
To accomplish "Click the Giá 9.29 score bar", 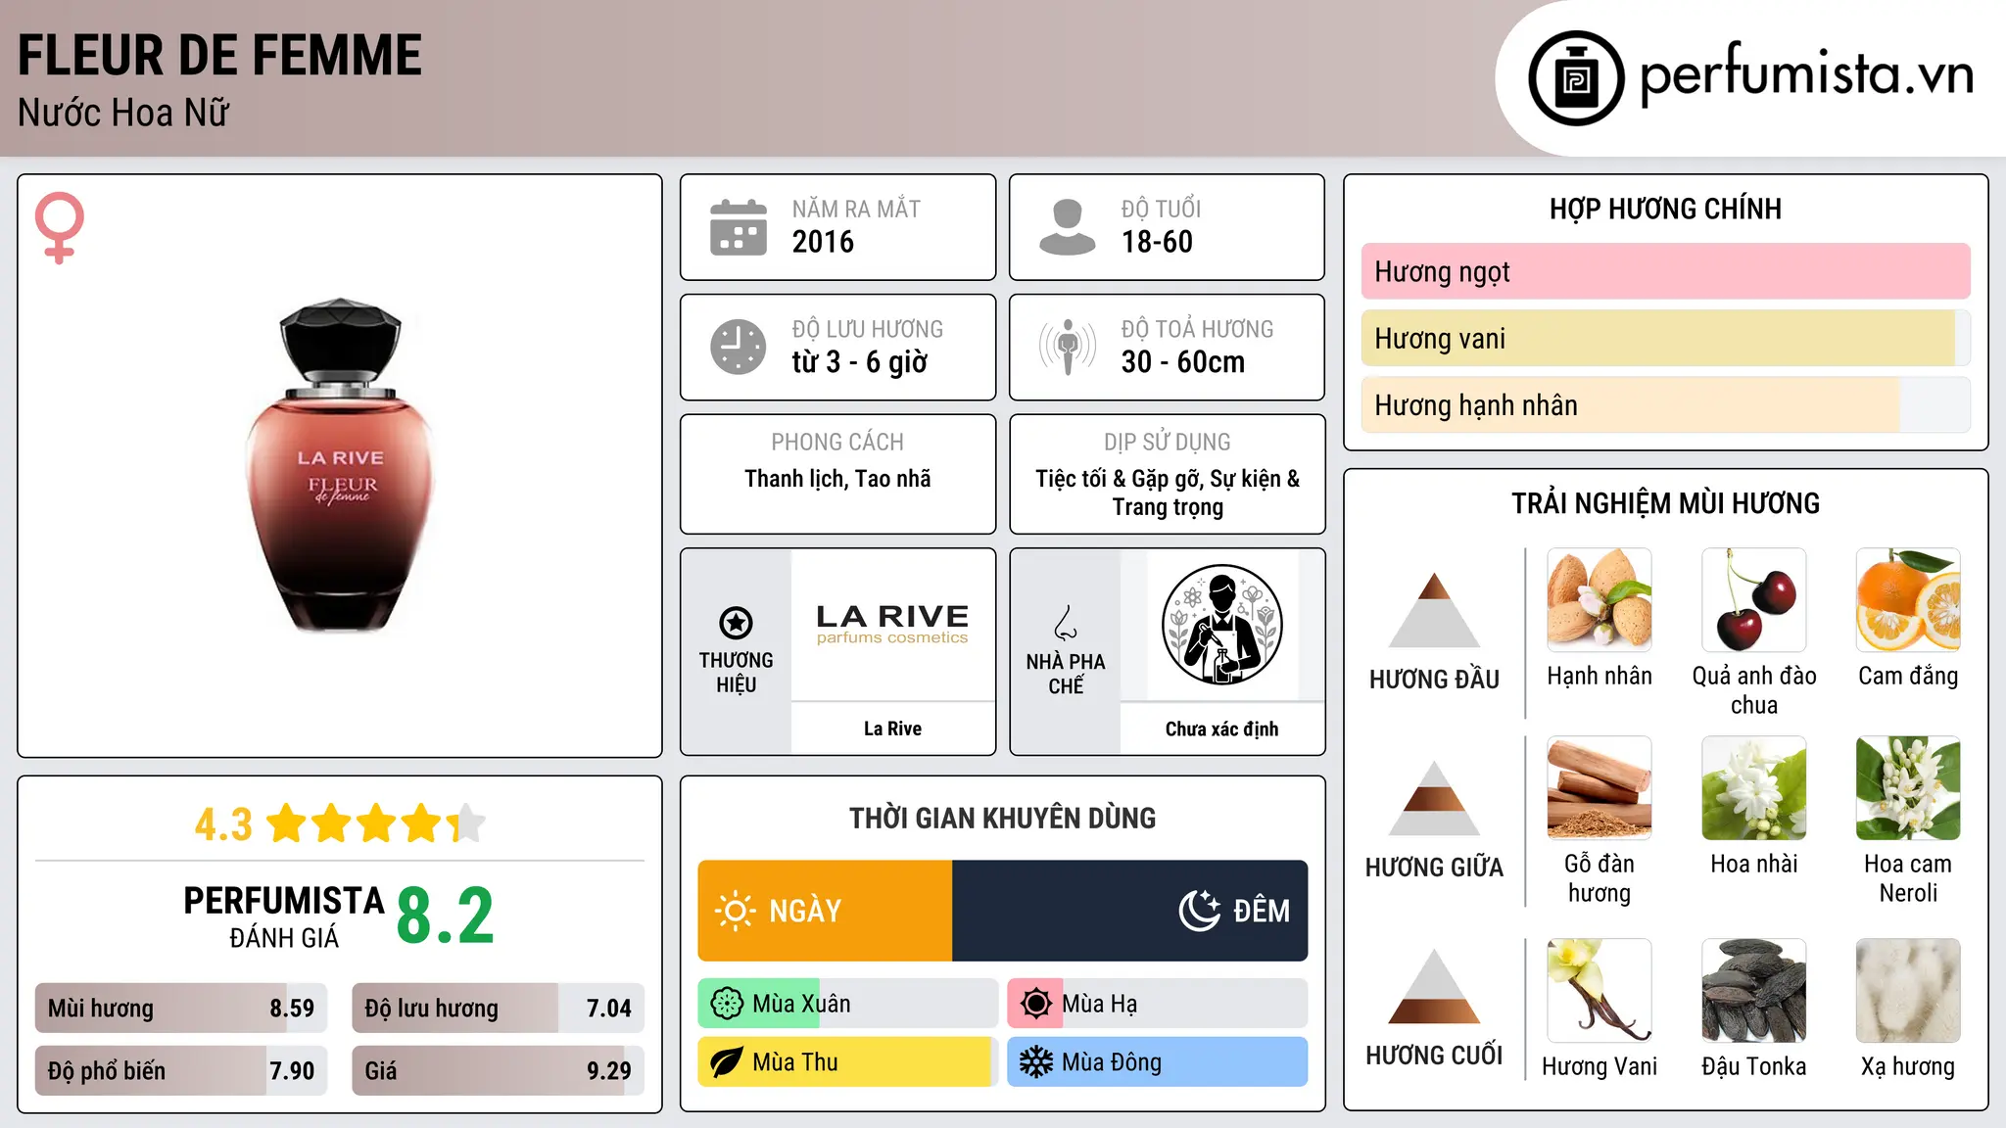I will (x=499, y=1071).
